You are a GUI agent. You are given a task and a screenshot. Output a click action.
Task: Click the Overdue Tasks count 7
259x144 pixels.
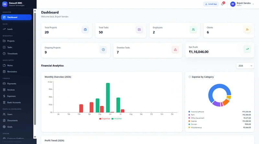[x=118, y=52]
